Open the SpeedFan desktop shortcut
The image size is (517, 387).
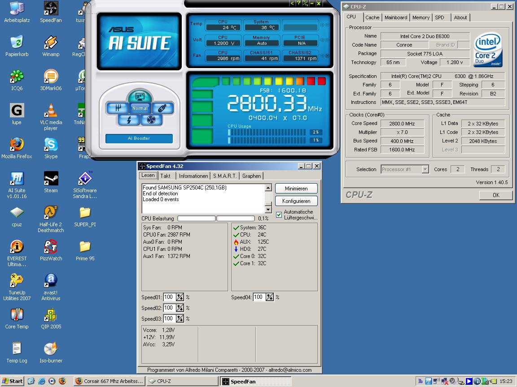click(51, 12)
